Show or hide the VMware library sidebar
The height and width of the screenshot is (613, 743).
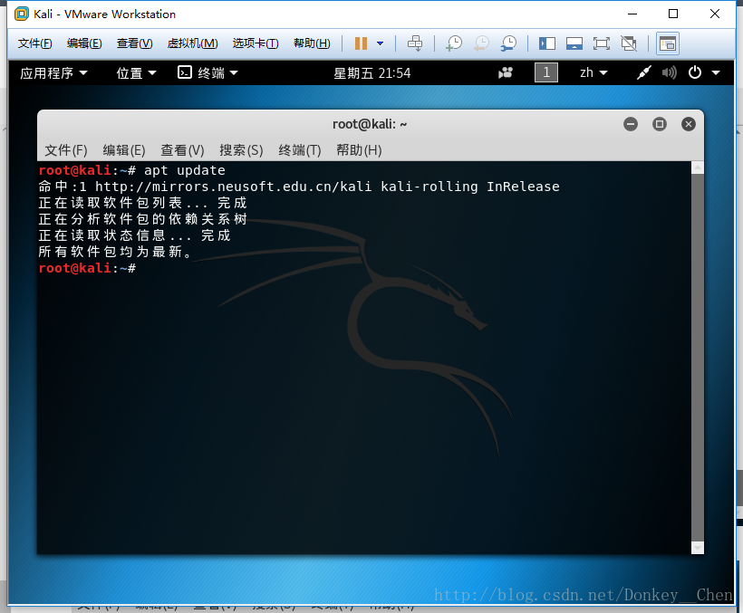pyautogui.click(x=546, y=43)
